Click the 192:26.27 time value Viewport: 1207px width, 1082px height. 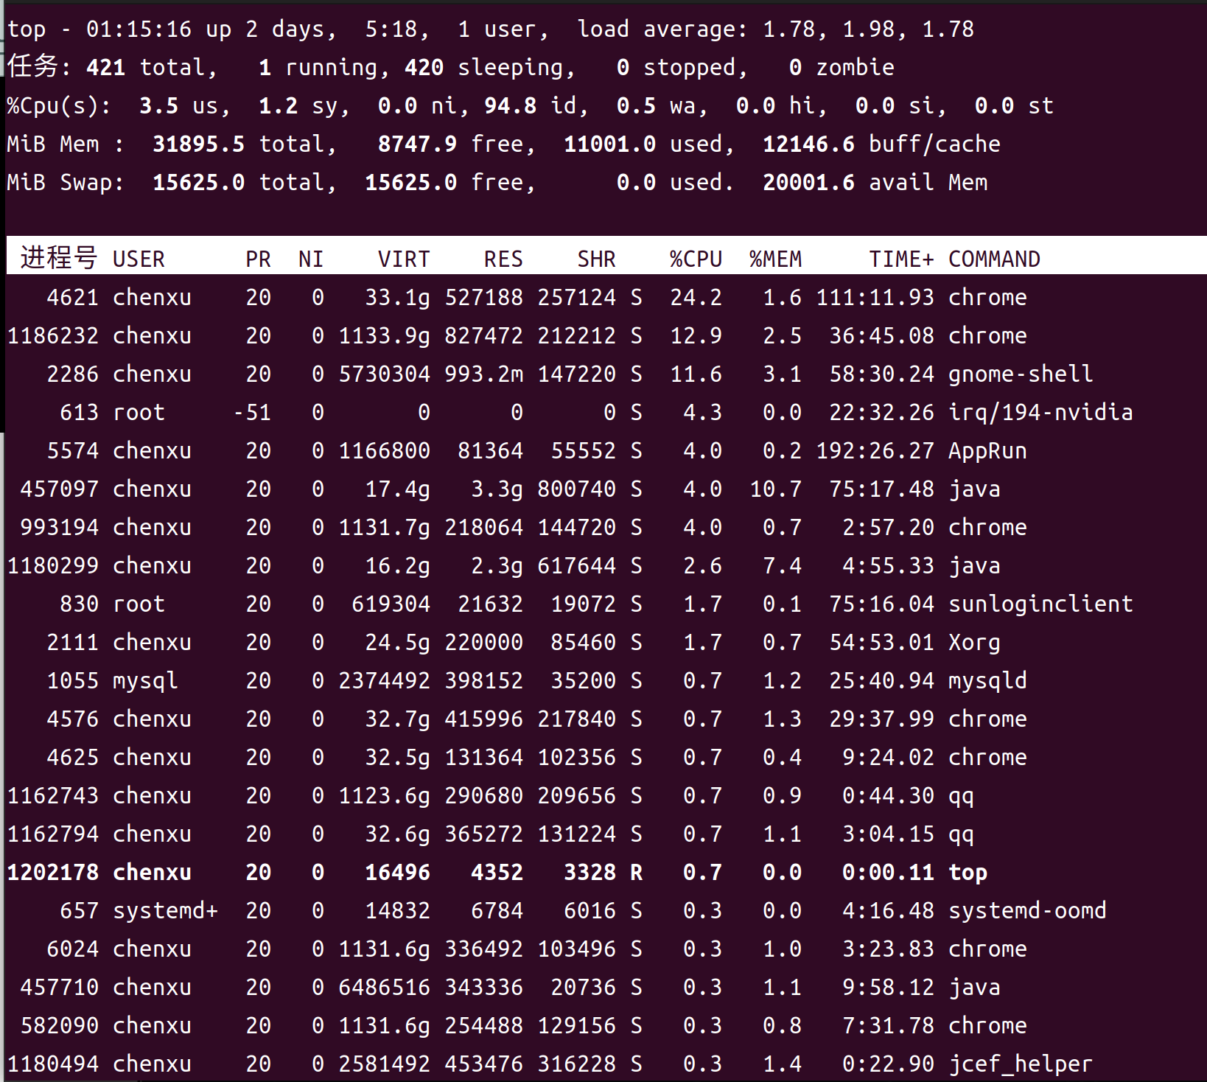[x=875, y=450]
